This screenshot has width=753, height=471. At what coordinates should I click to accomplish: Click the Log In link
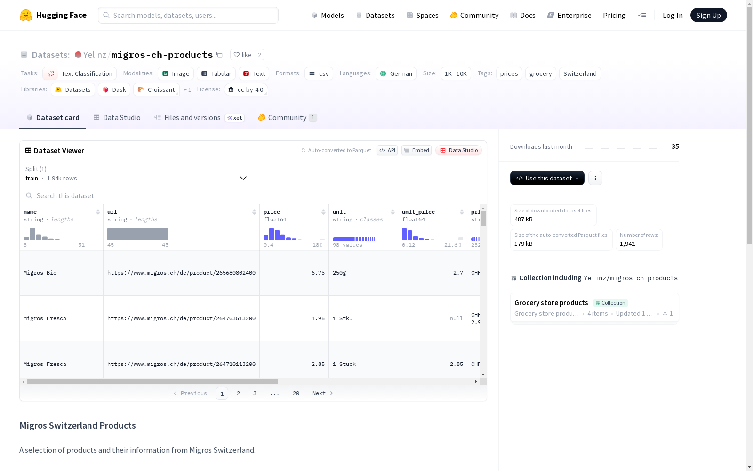(673, 15)
